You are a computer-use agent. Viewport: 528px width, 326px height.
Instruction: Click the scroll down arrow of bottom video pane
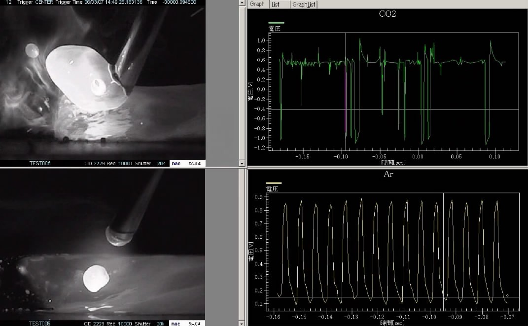[x=241, y=323]
